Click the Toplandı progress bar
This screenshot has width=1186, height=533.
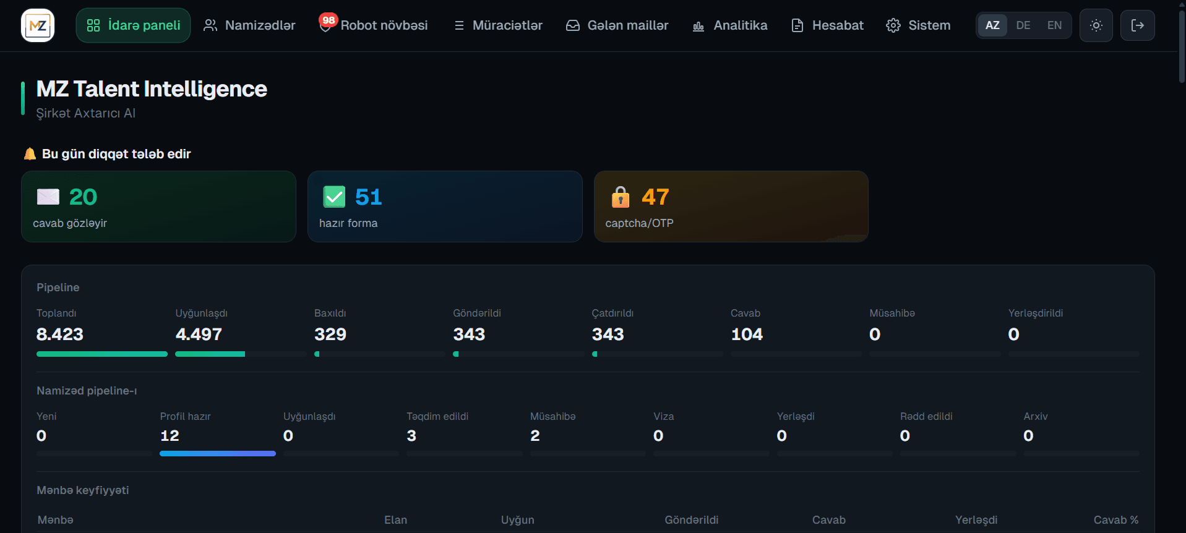(x=102, y=354)
